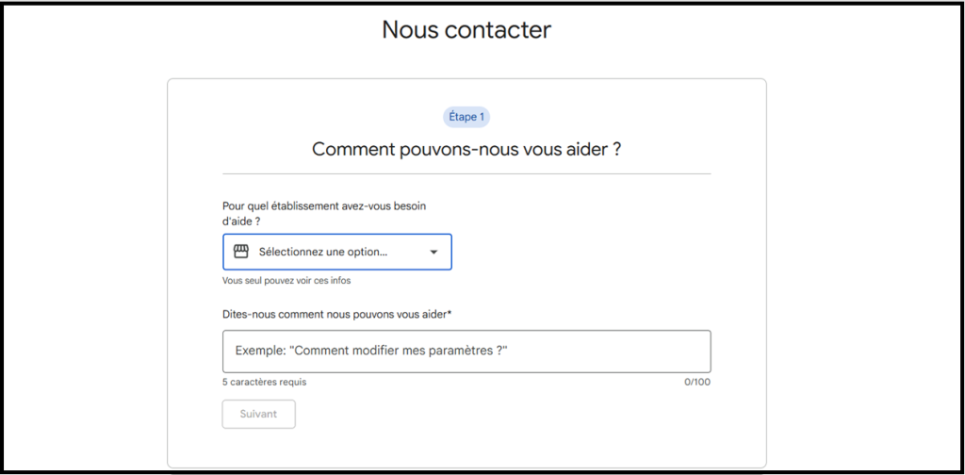The height and width of the screenshot is (475, 965).
Task: Click the word "Exemple:" in the message placeholder
Action: 260,351
